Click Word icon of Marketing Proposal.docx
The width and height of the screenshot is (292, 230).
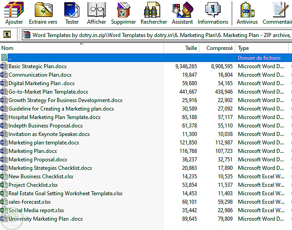point(4,159)
